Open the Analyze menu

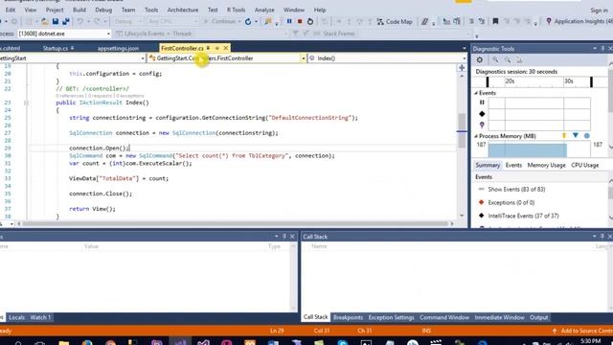coord(264,10)
